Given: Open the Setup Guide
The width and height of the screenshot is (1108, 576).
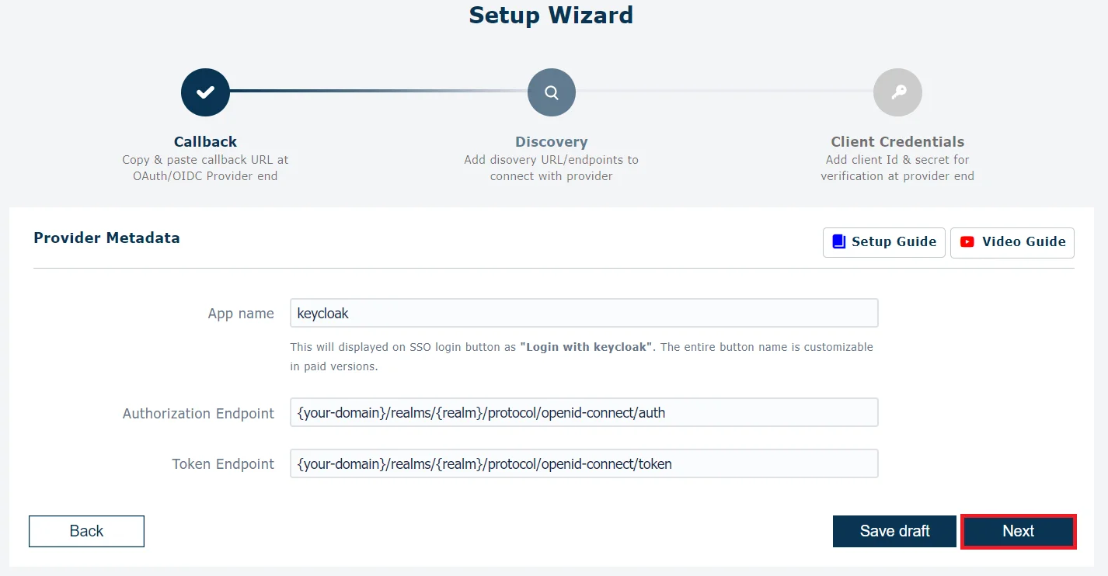Looking at the screenshot, I should click(884, 242).
